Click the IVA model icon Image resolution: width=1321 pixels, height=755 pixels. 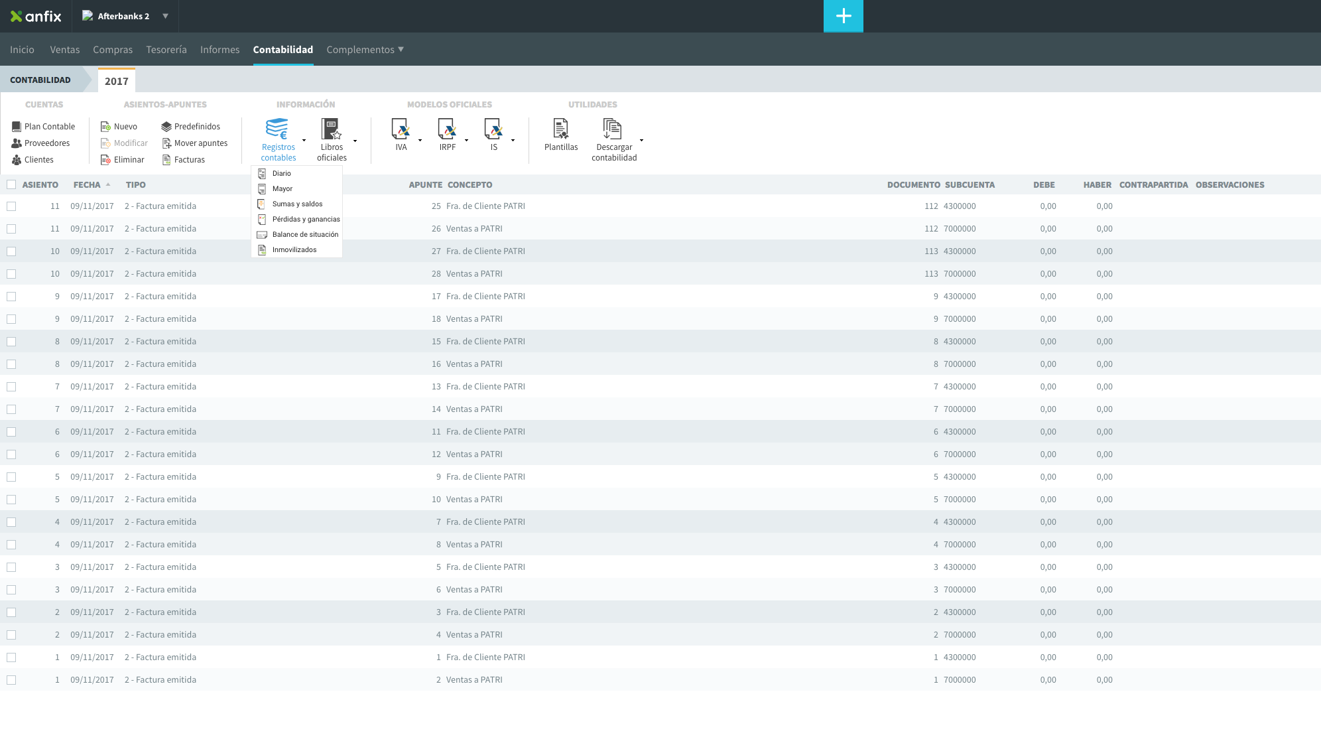tap(401, 129)
